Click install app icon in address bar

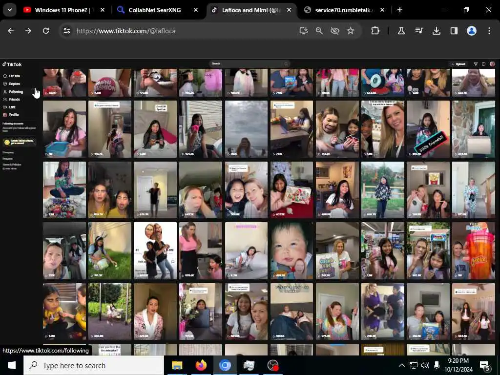click(304, 31)
